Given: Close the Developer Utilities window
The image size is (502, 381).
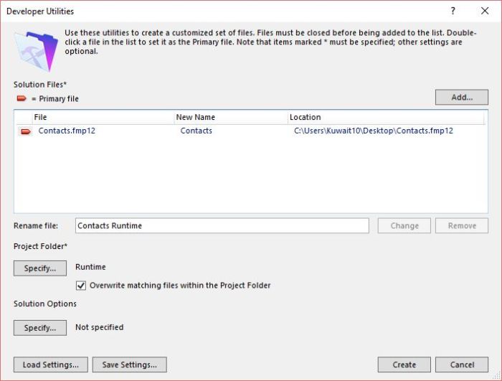Looking at the screenshot, I should coord(485,11).
